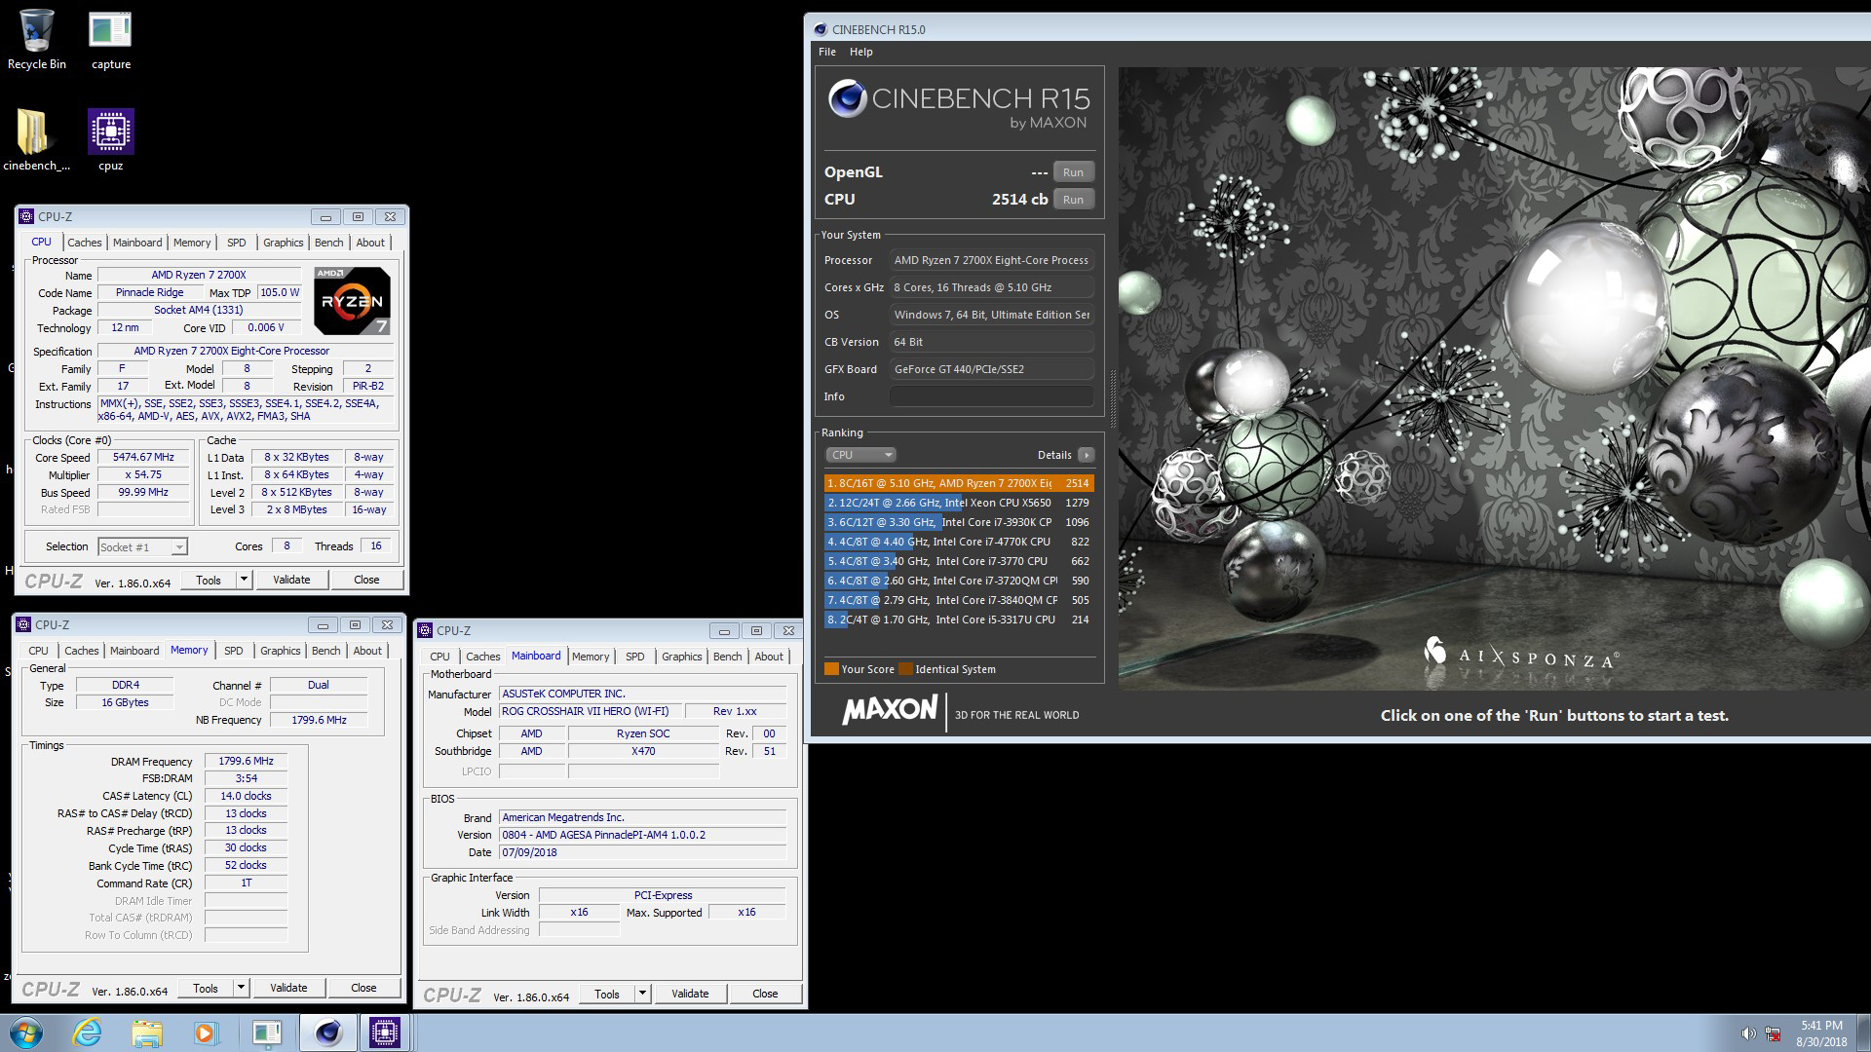
Task: Click the GFX Board GeForce GT 440 field
Action: pos(991,369)
